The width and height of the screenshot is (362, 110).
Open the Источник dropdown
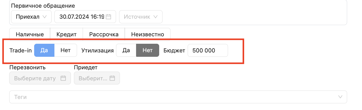pos(140,17)
